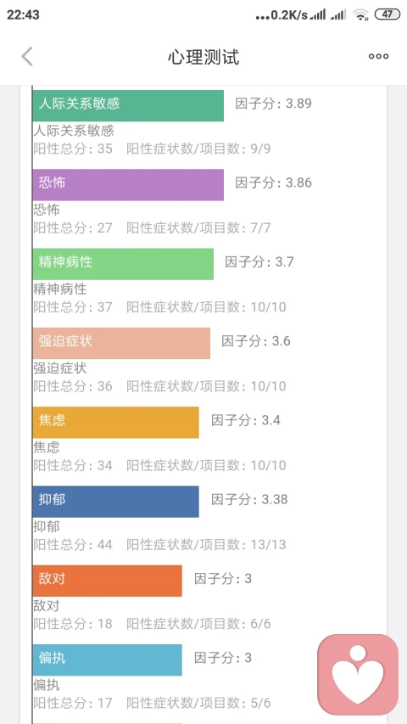The height and width of the screenshot is (724, 407).
Task: Select the light green 精神病性 bar
Action: (123, 264)
